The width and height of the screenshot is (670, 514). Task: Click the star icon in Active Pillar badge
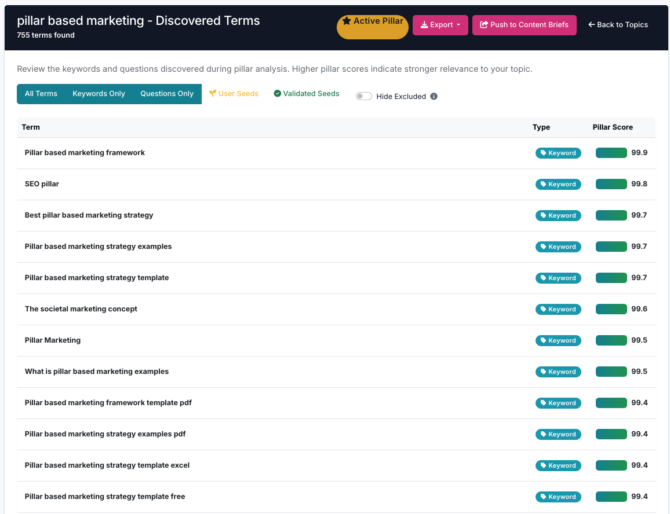[347, 21]
